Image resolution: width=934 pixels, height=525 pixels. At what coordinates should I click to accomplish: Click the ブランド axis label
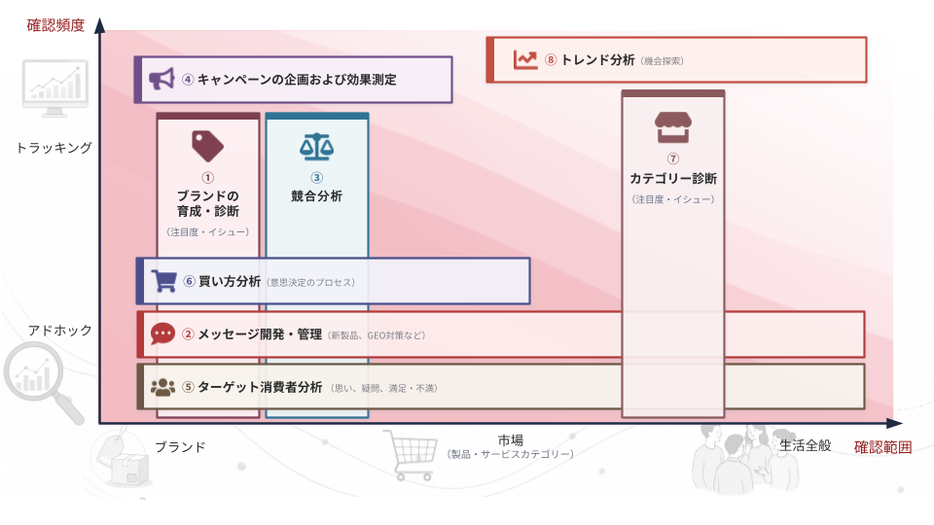pyautogui.click(x=180, y=446)
